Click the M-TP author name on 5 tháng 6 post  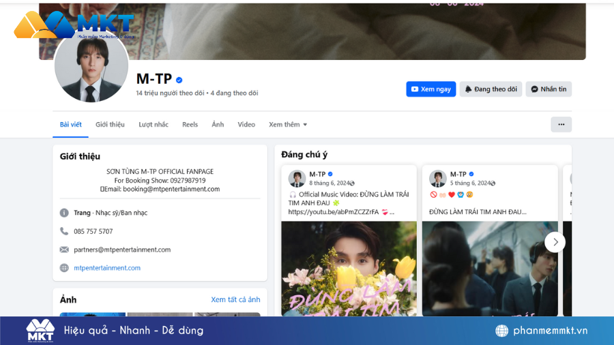458,174
